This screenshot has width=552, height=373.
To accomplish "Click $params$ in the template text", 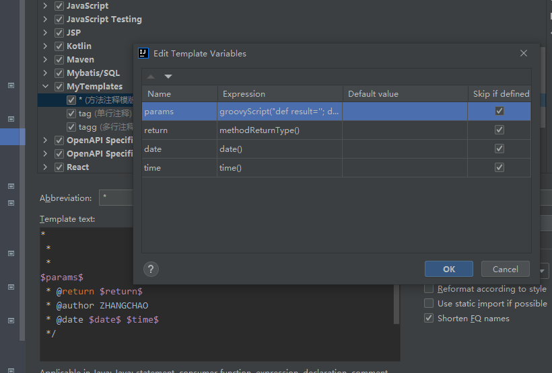I will click(62, 278).
